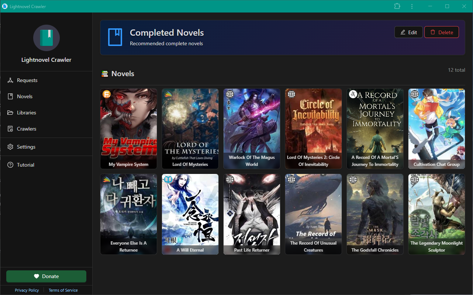
Task: Click the "Recommended complete novels" description
Action: pyautogui.click(x=166, y=43)
